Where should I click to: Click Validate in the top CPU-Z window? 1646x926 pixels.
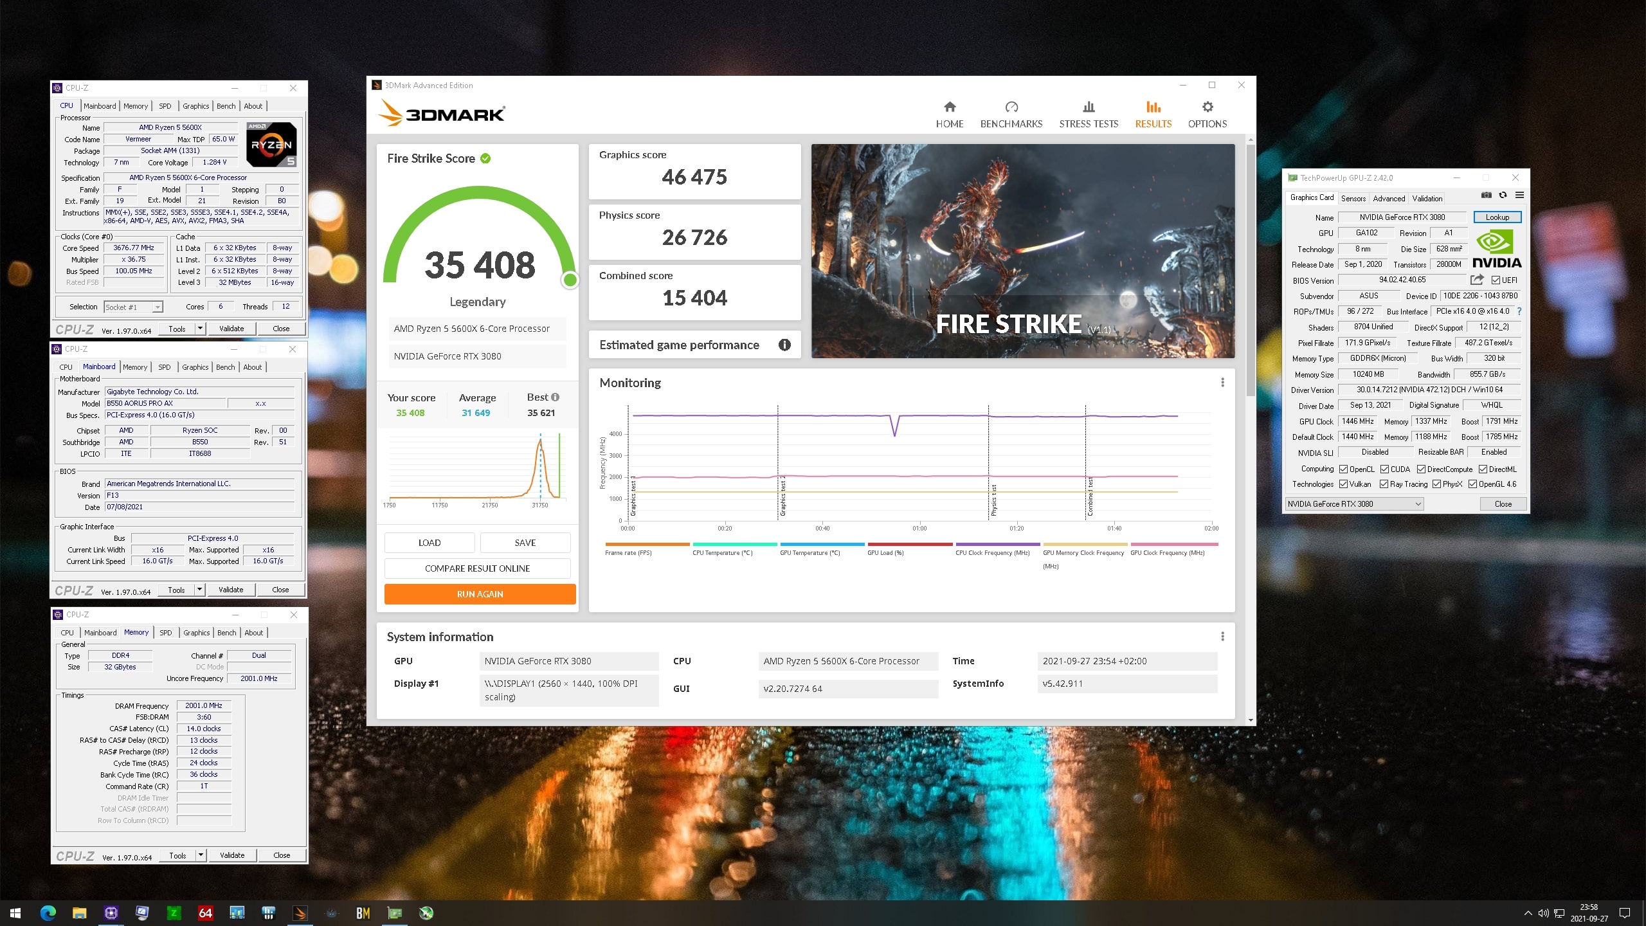pyautogui.click(x=231, y=329)
